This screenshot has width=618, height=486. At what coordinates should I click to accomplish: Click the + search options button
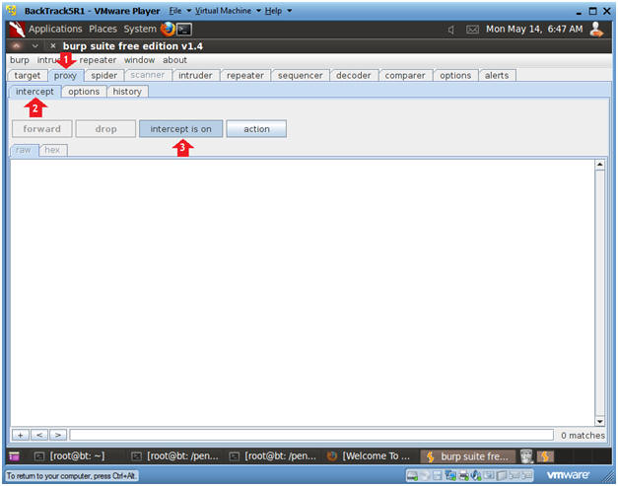point(21,435)
